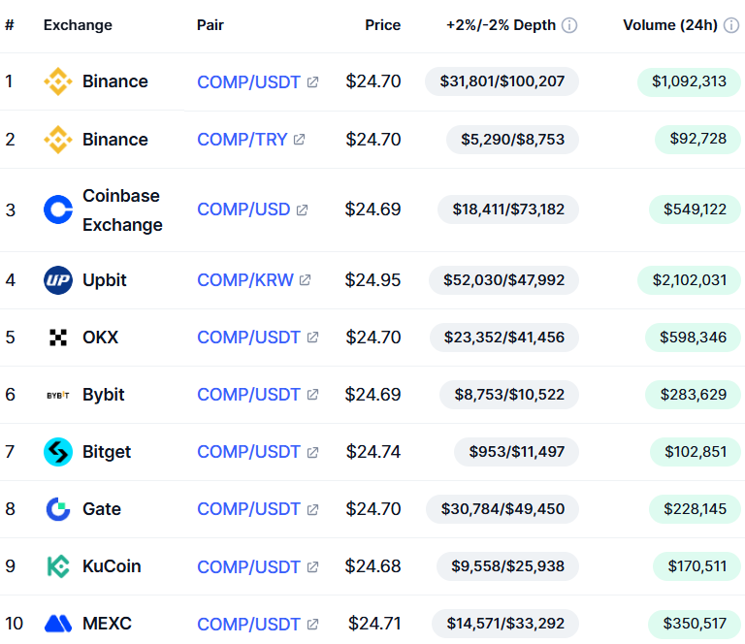Click the Upbit logo icon
The height and width of the screenshot is (644, 745).
(x=58, y=280)
